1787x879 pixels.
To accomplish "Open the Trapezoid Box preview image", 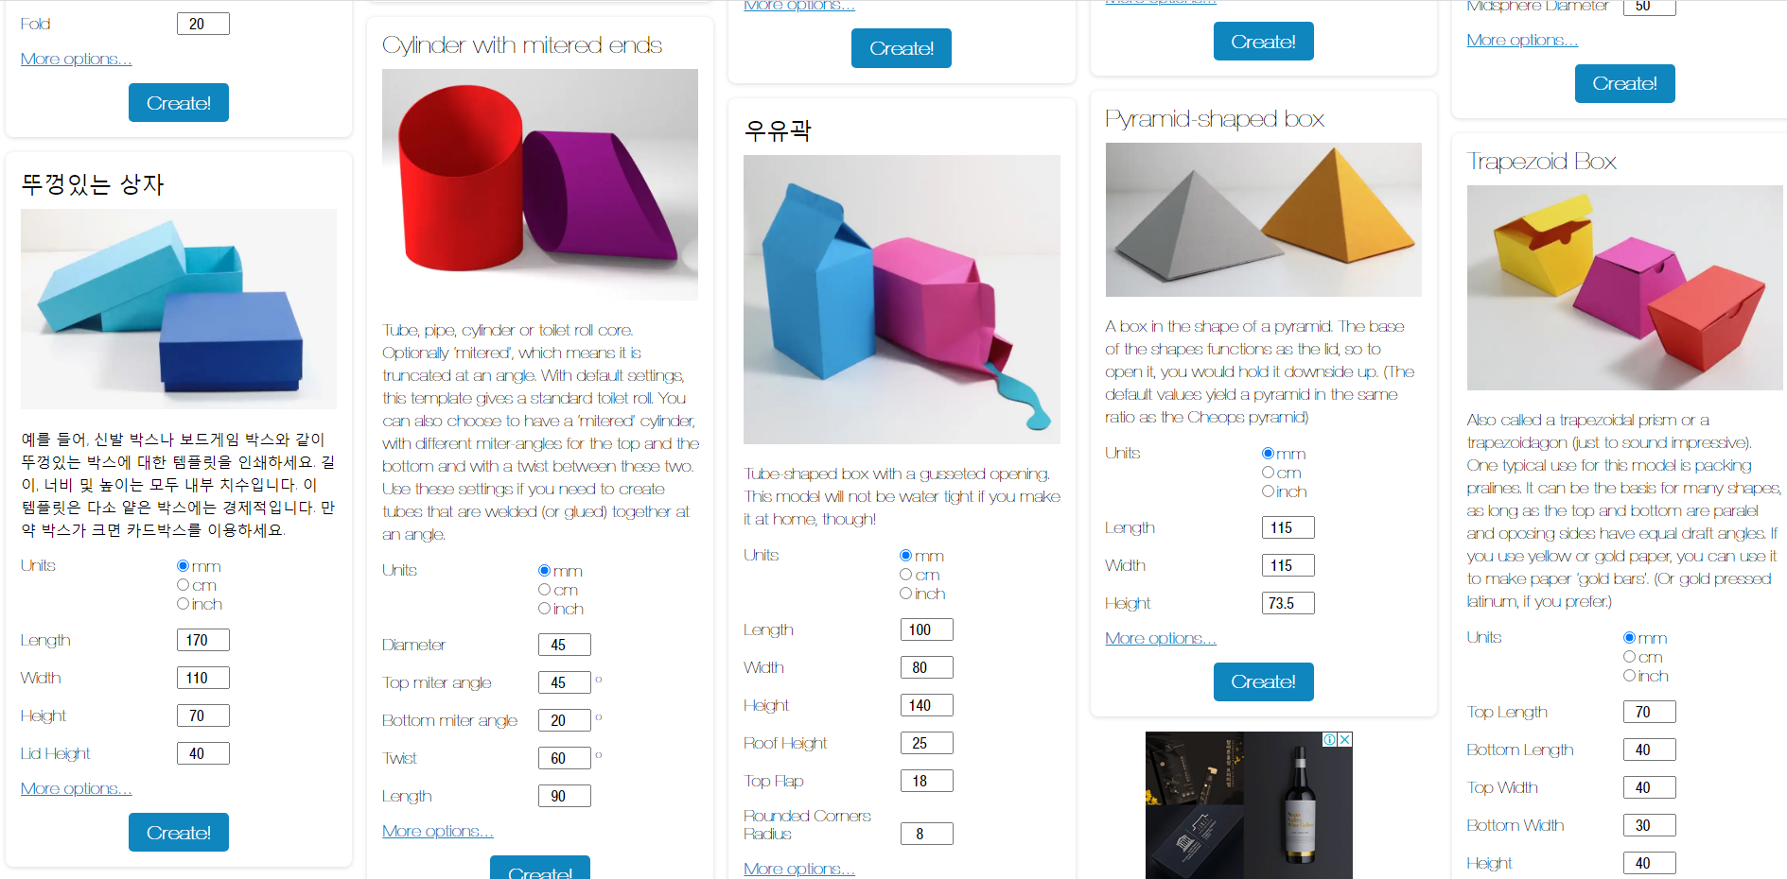I will coord(1624,287).
